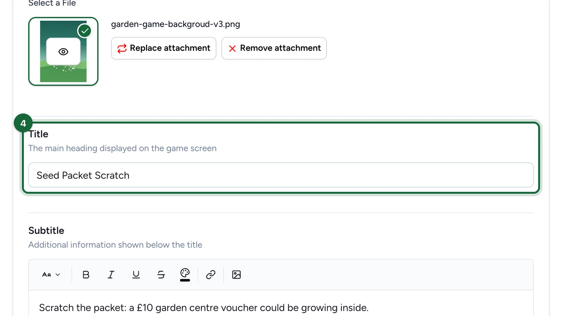Insert an image via picture icon
Viewport: 562px width, 316px height.
coord(236,275)
